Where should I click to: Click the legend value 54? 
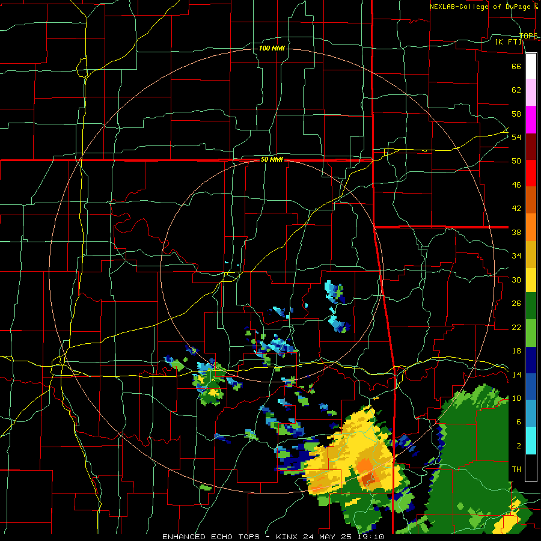coord(516,137)
